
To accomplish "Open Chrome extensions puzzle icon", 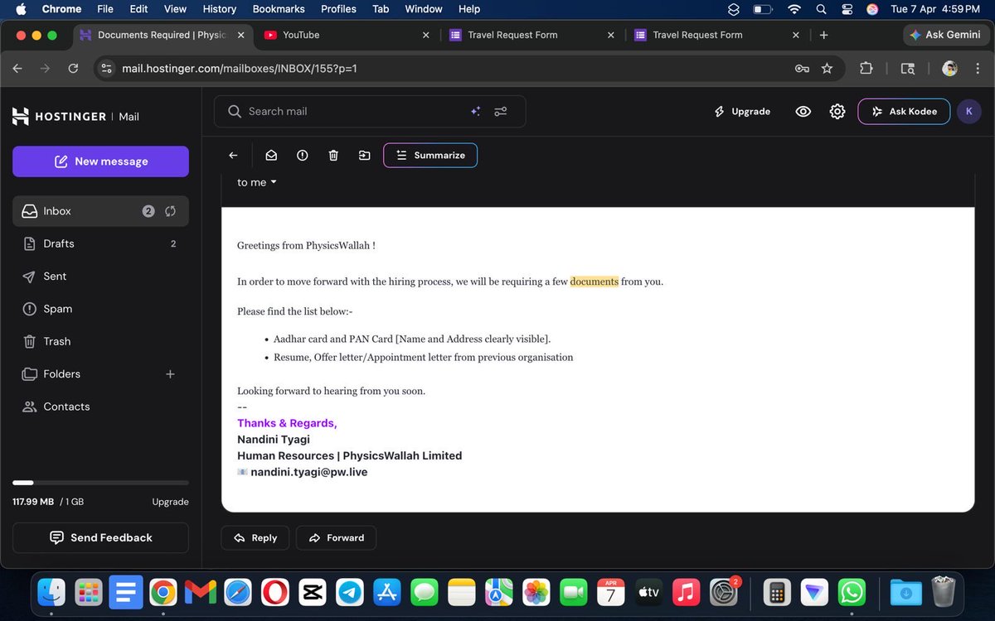I will (x=866, y=69).
